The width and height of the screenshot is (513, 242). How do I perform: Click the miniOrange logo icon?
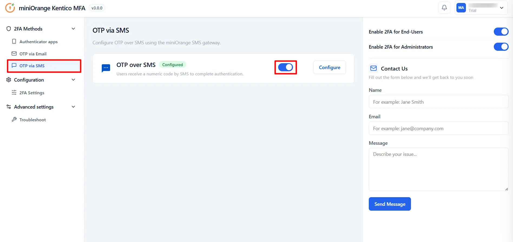[10, 8]
